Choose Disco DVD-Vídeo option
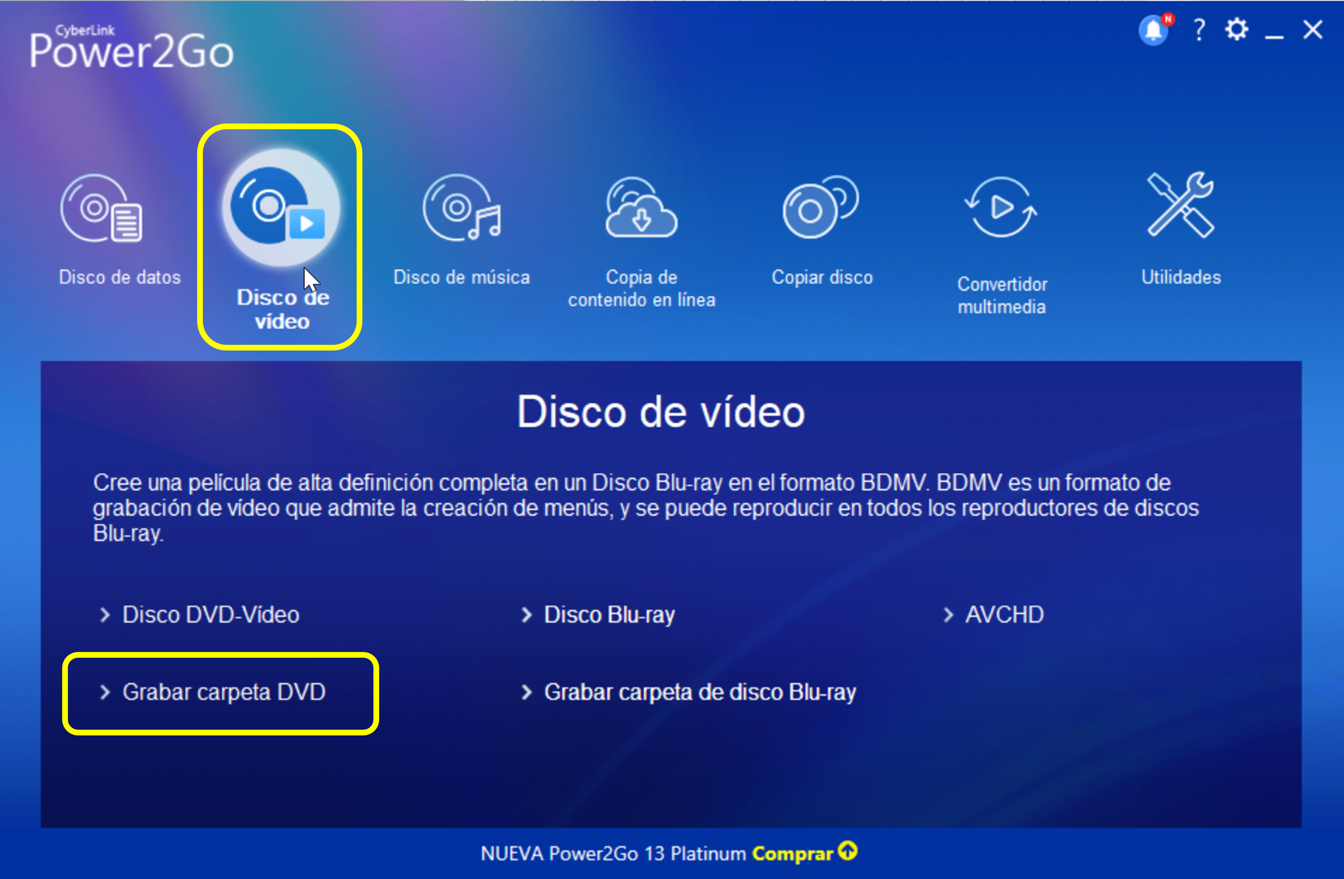The image size is (1344, 879). 211,615
